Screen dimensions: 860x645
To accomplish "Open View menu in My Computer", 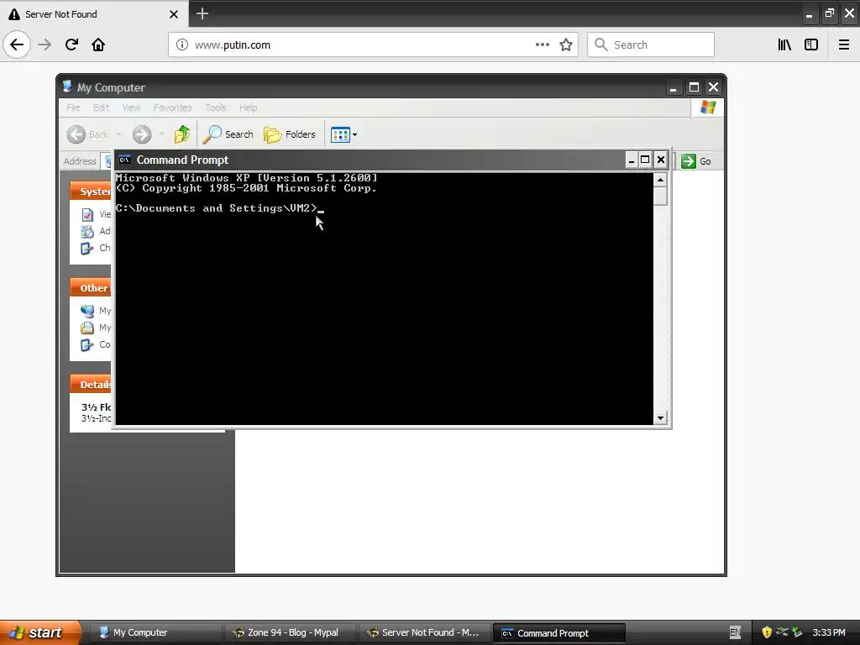I will (x=131, y=107).
